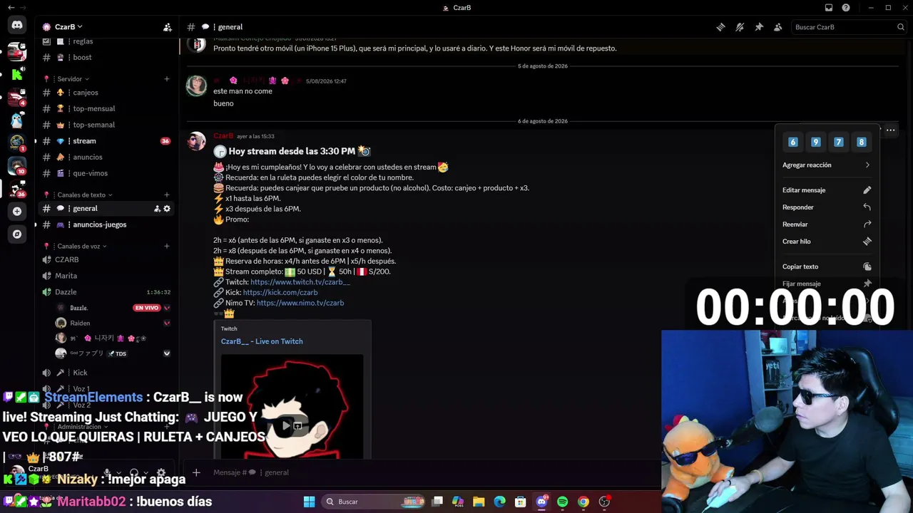Focus the Buscar CzarB search field
Viewport: 913px width, 513px height.
(x=847, y=27)
